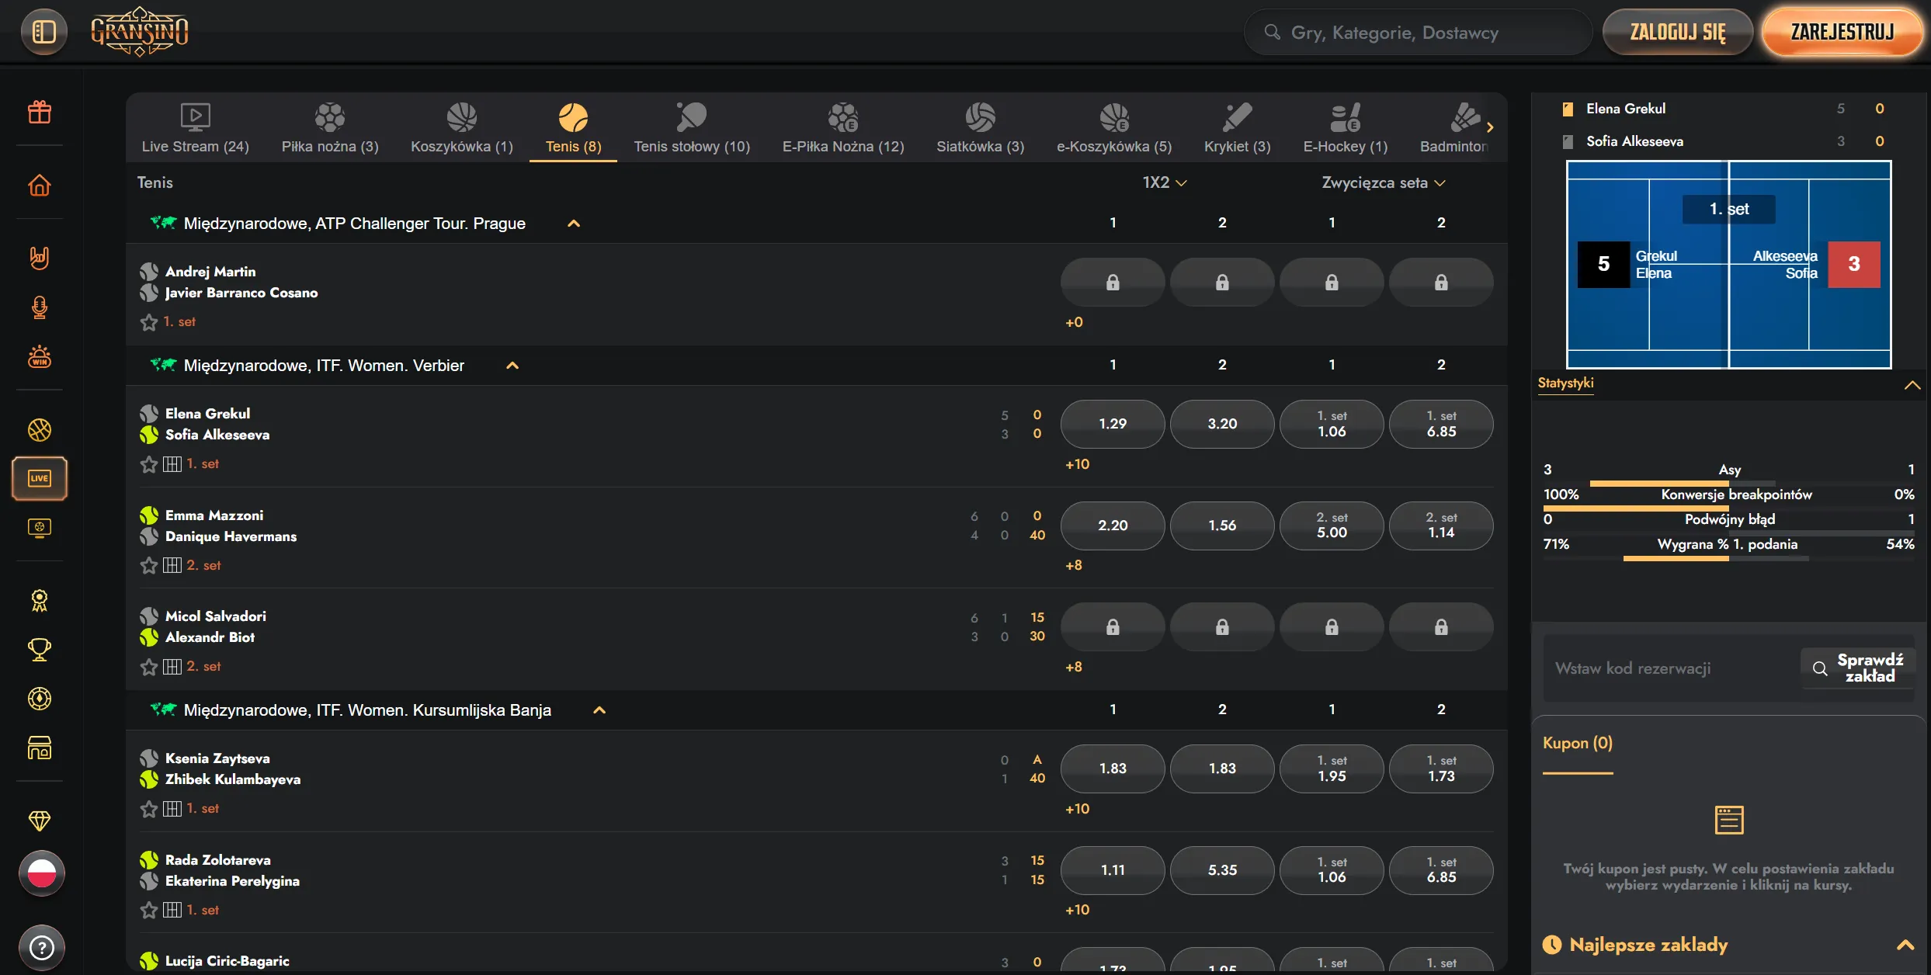Open the rock hand icon in sidebar
The height and width of the screenshot is (975, 1931).
(40, 258)
